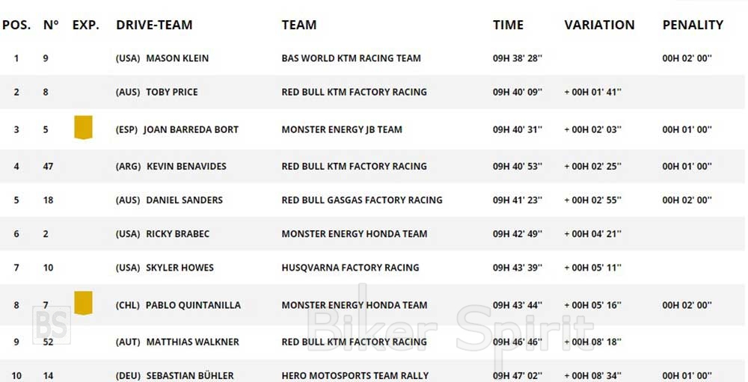The width and height of the screenshot is (748, 382).
Task: Click the Husqvarna Factory Racing team
Action: click(350, 268)
